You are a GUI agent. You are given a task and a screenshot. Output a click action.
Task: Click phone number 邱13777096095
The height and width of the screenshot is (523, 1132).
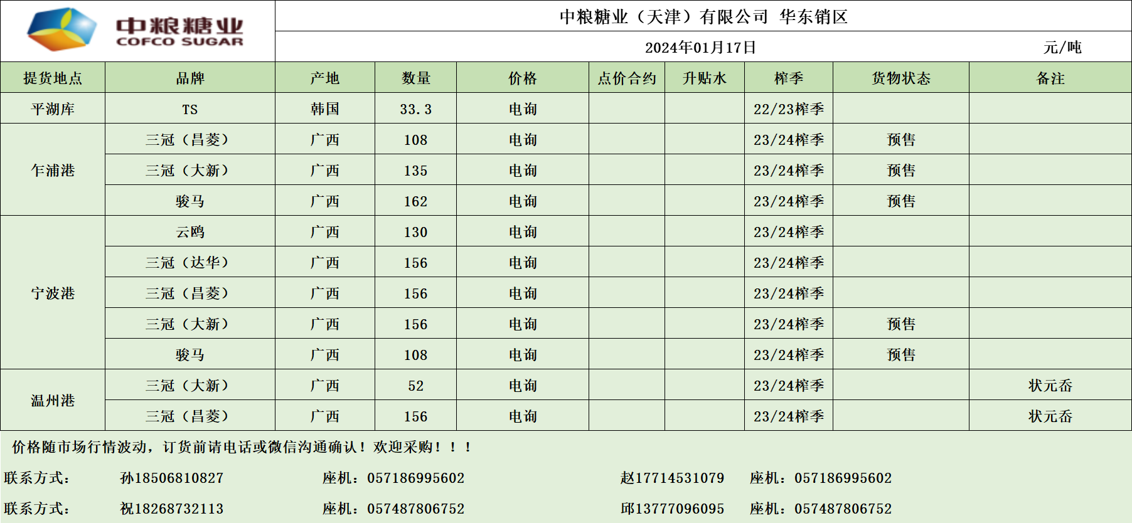coord(672,509)
